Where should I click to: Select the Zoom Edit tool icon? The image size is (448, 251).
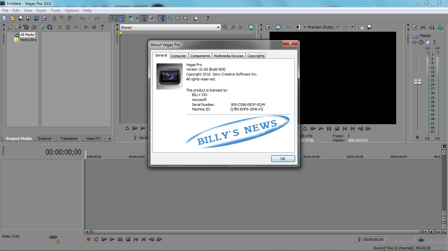coord(185,18)
